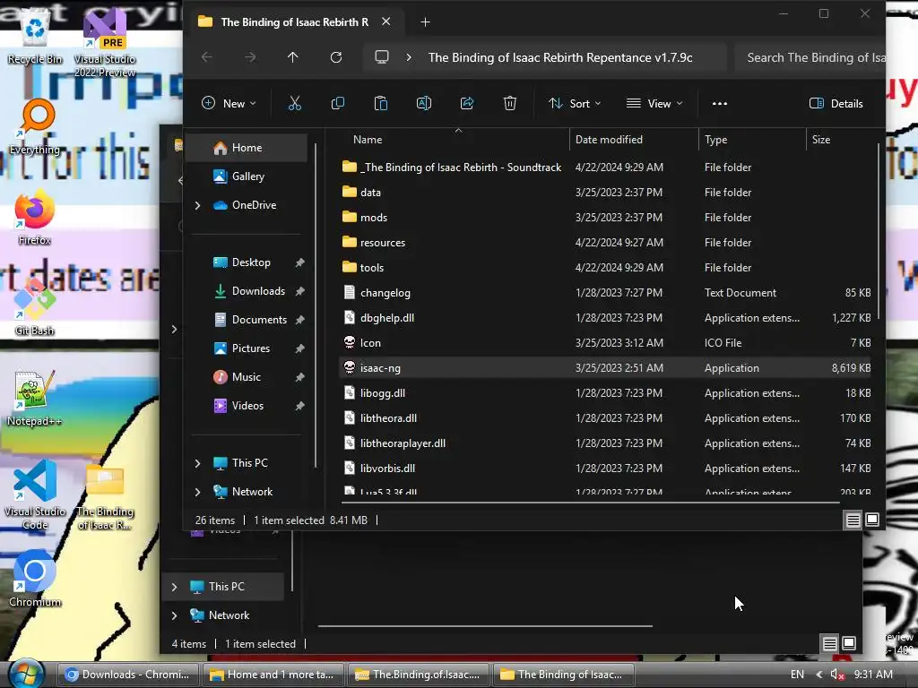Add a new tab with plus button
The width and height of the screenshot is (918, 688).
(x=426, y=22)
